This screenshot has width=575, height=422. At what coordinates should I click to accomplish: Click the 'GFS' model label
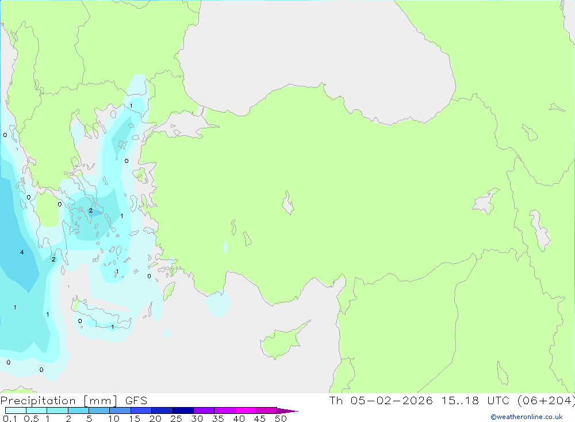[136, 401]
